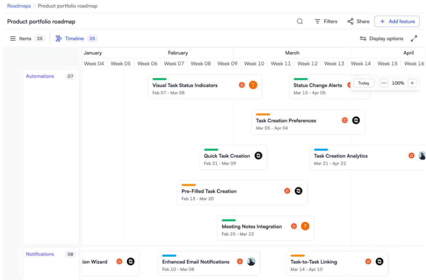Click the Filters funnel lines icon

tap(318, 22)
